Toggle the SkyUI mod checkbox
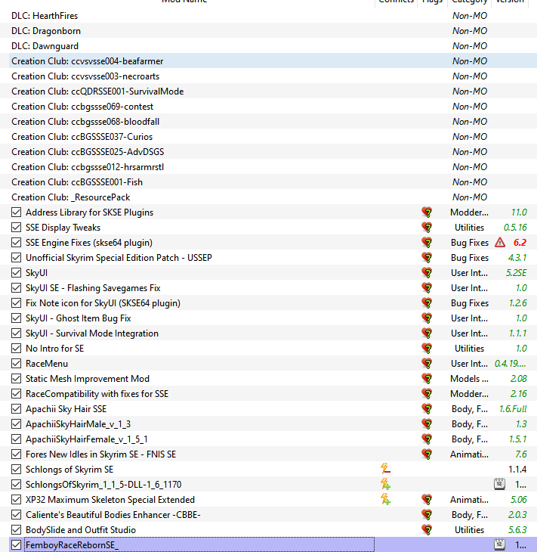The height and width of the screenshot is (552, 537). pos(16,273)
